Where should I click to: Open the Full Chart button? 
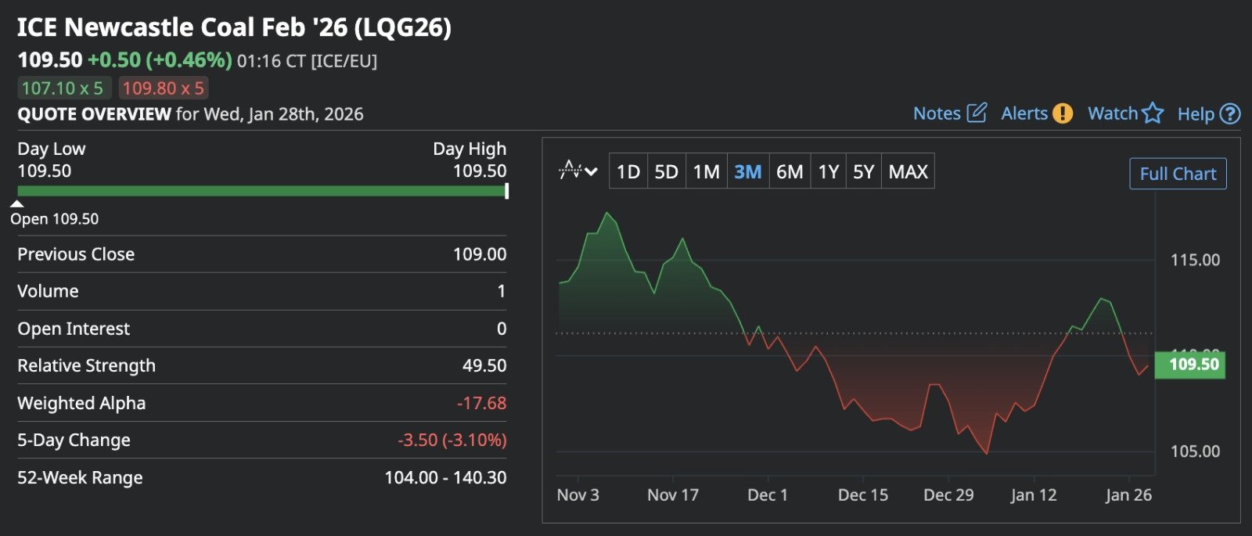[x=1178, y=174]
